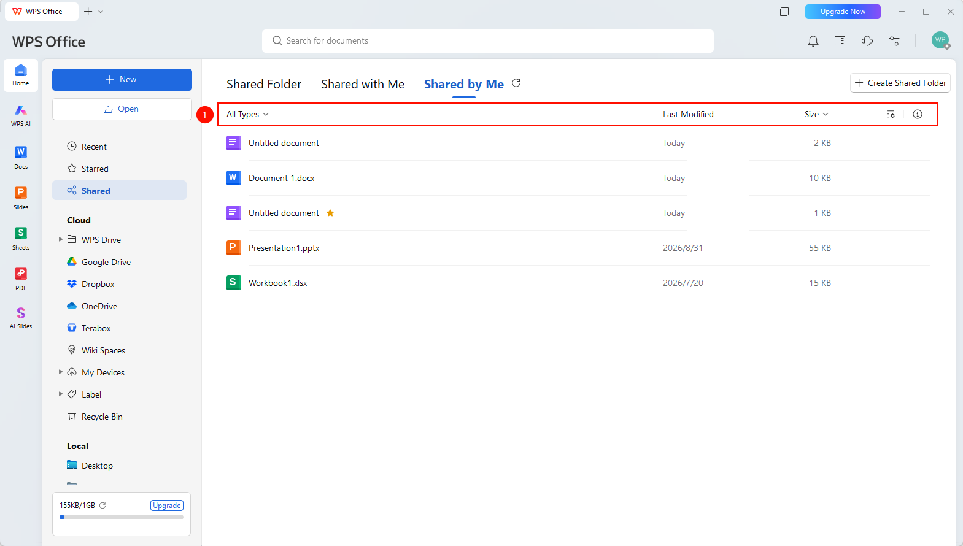Screen dimensions: 963x546
Task: Expand the Label tree
Action: (61, 394)
